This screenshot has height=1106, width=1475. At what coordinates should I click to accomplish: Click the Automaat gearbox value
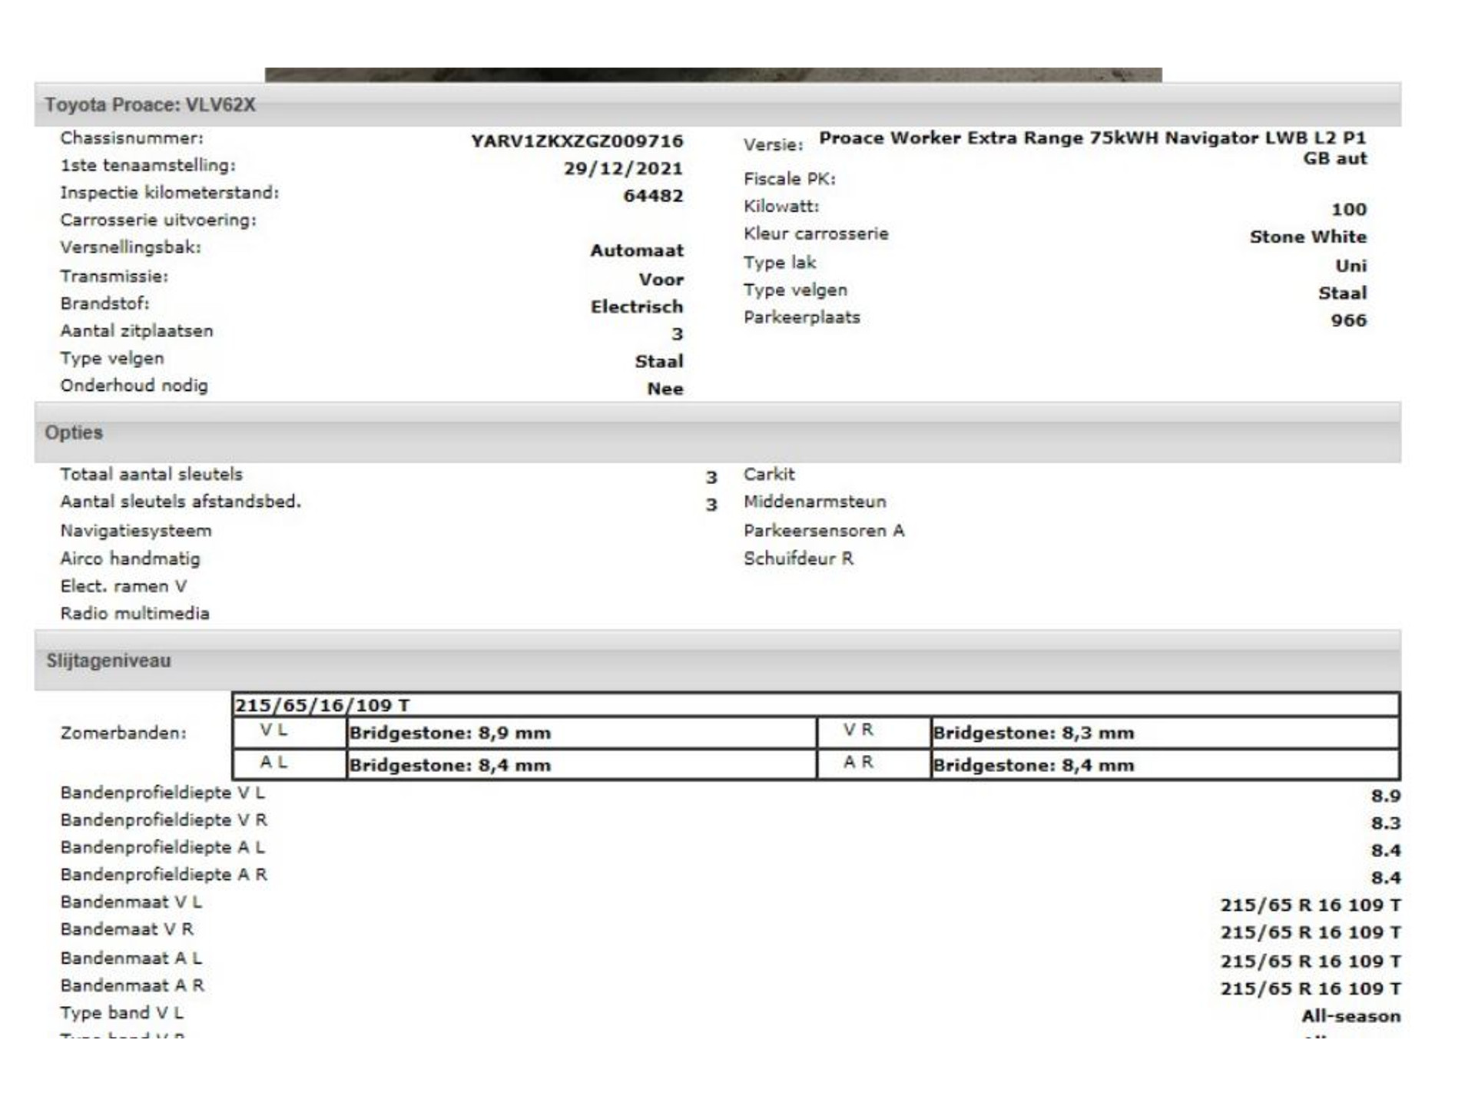637,250
